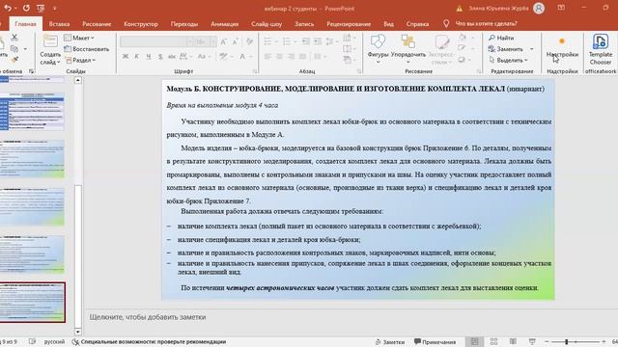Viewport: 618px width, 347px height.
Task: Open the Copy dropdown arrow
Action: click(x=25, y=49)
